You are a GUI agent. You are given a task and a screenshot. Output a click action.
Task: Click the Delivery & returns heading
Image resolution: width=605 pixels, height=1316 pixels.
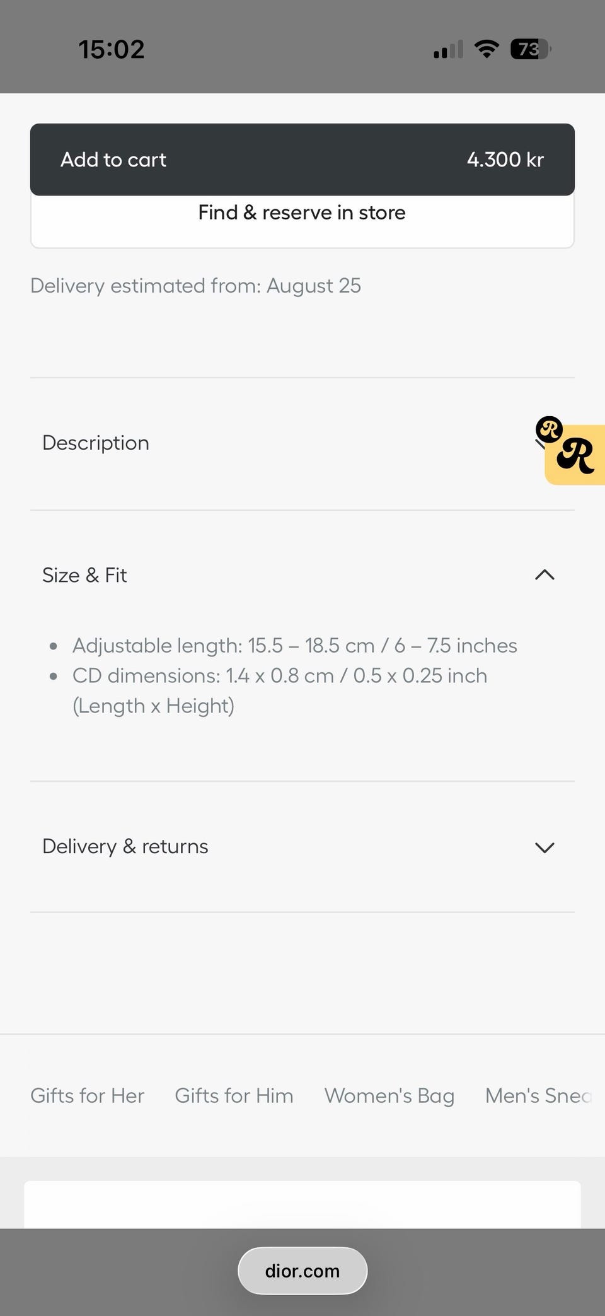coord(125,846)
